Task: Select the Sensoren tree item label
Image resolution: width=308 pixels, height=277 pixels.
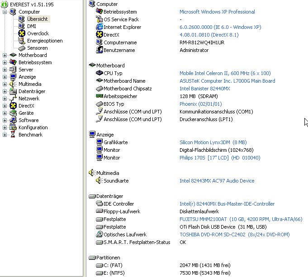Action: [38, 48]
